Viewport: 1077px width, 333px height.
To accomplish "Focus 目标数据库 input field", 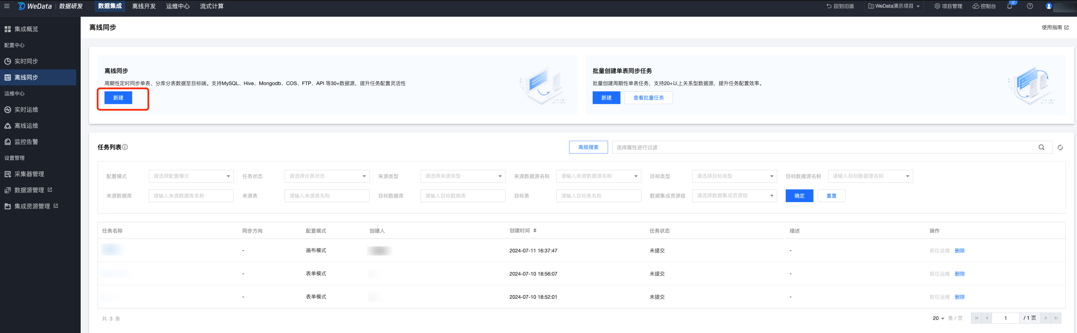I will pyautogui.click(x=463, y=196).
